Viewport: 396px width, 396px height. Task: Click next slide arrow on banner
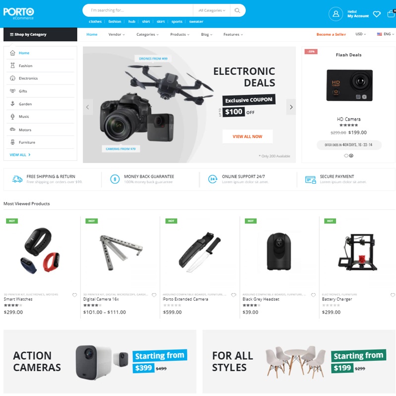click(x=291, y=107)
